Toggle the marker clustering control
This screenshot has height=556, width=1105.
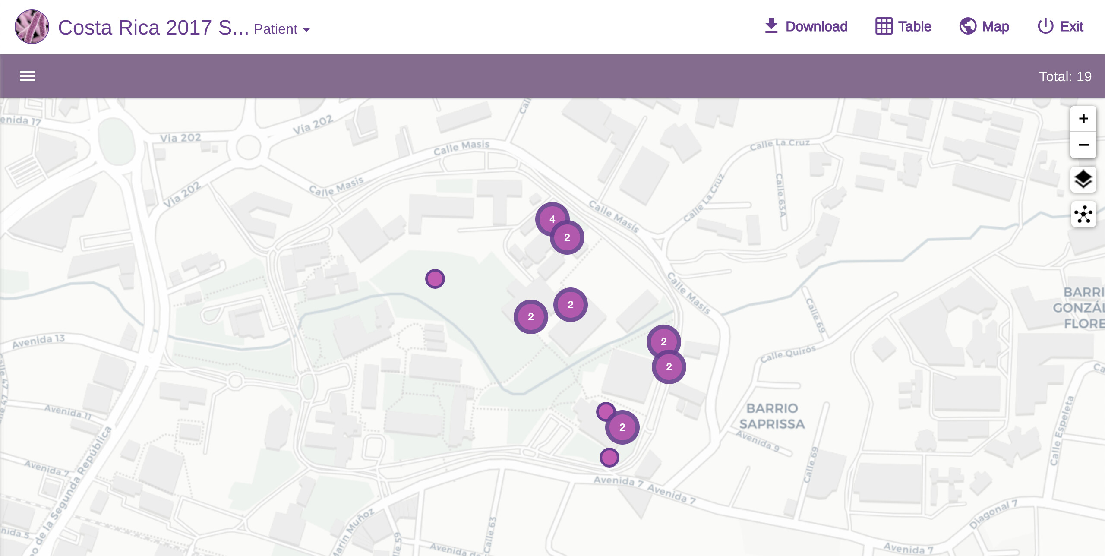1083,214
